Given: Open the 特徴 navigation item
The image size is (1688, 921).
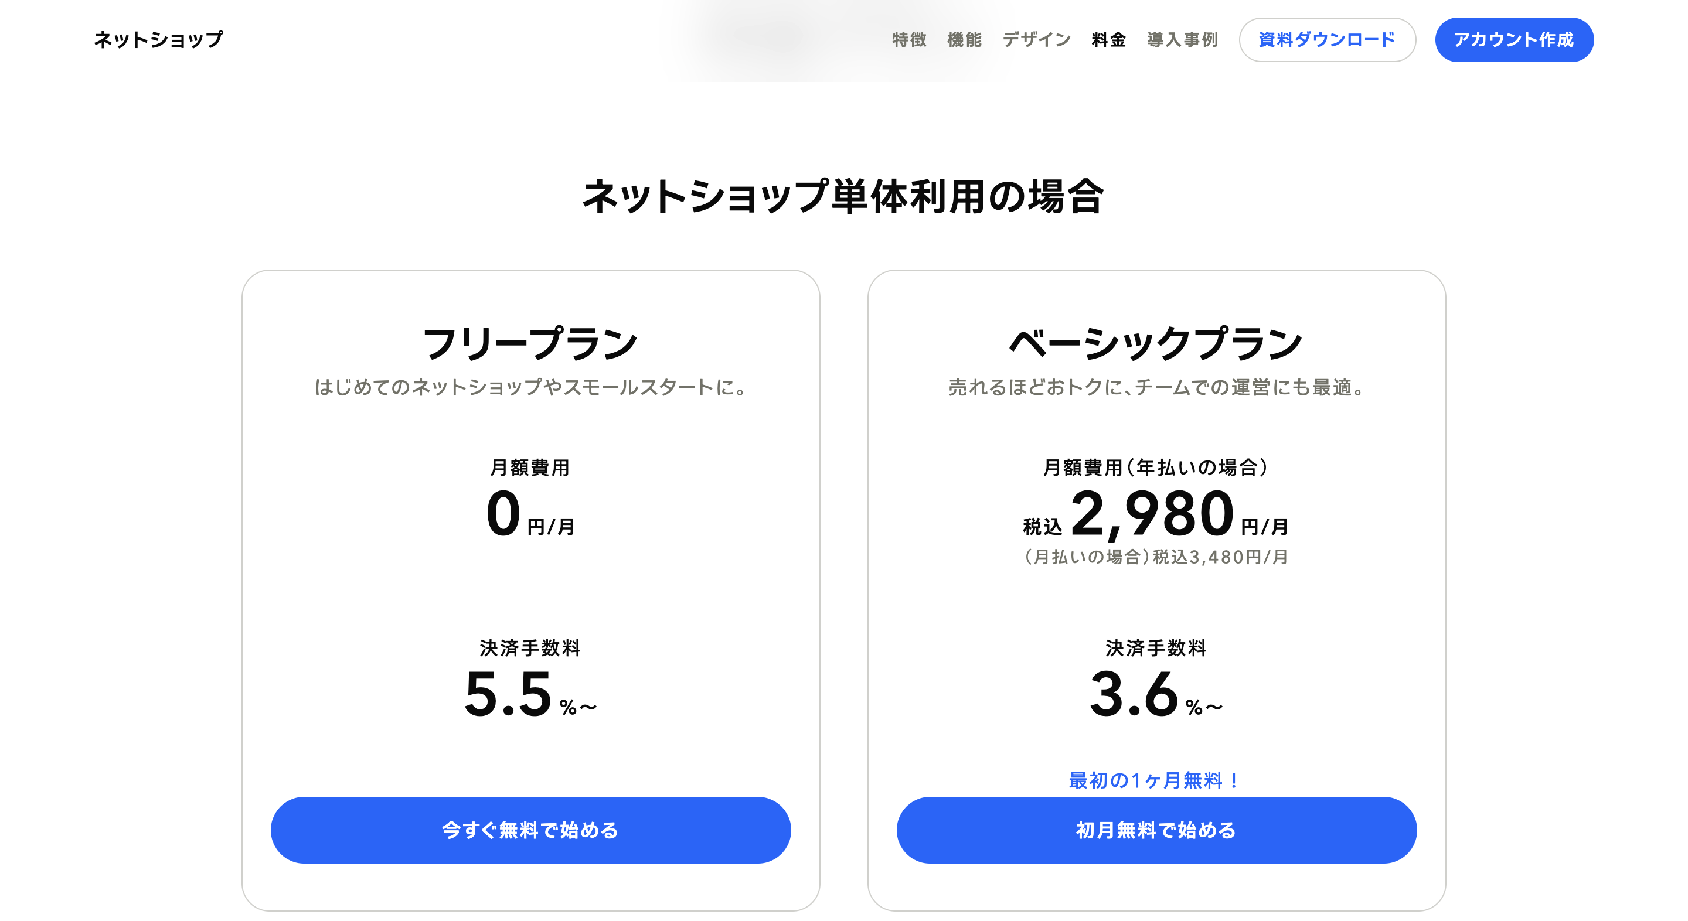Looking at the screenshot, I should [907, 39].
